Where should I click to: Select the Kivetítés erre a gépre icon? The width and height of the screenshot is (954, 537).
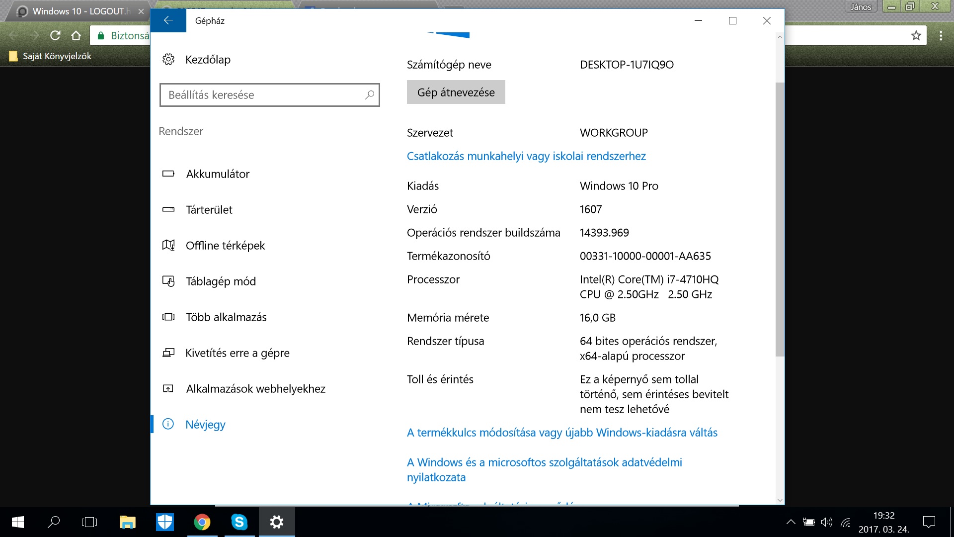168,353
